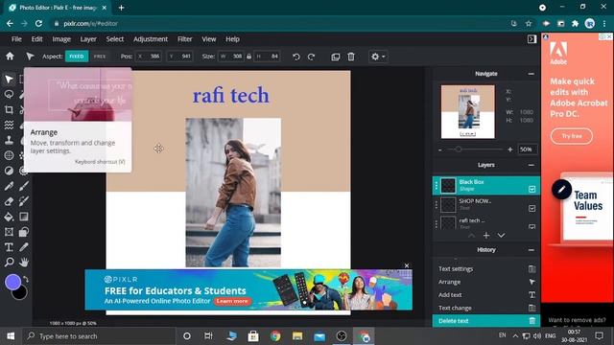Open the Adjustment menu

pyautogui.click(x=151, y=39)
